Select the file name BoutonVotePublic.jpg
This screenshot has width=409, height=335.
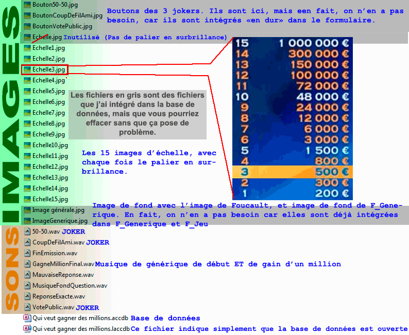[62, 26]
